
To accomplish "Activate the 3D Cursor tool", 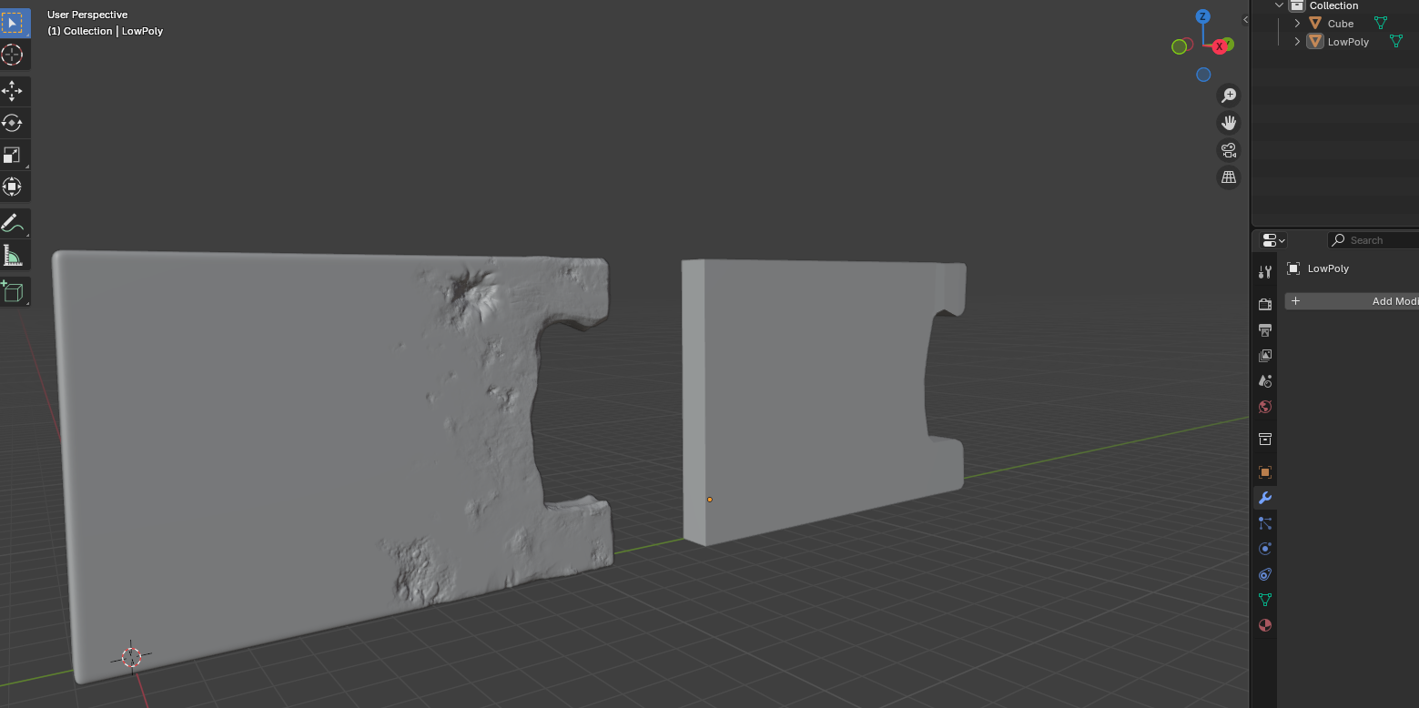I will pos(13,55).
